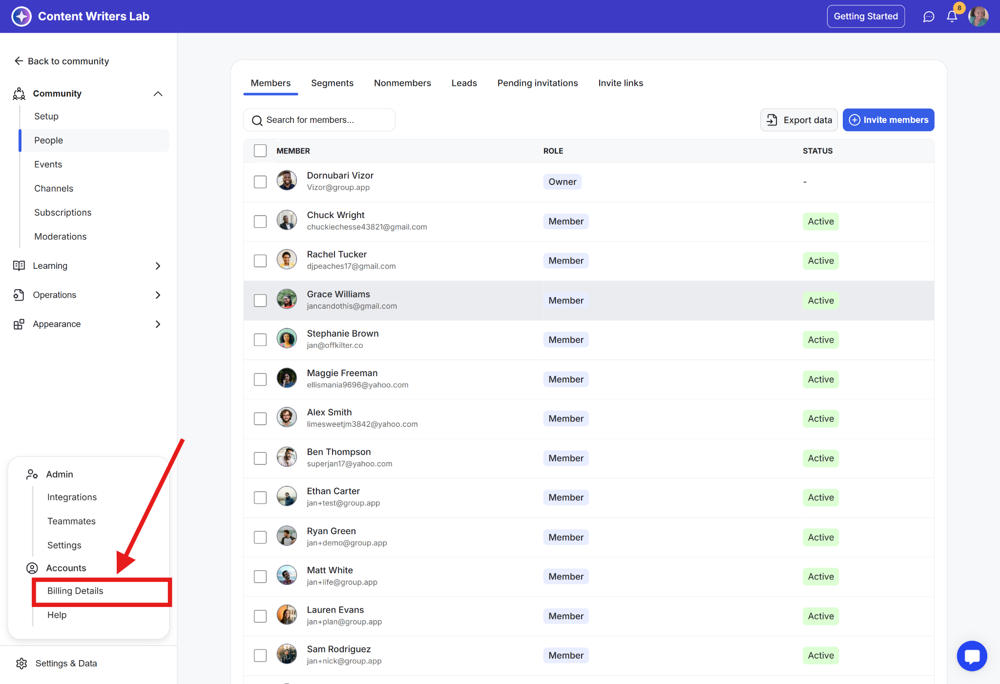Toggle the select-all members checkbox
Image resolution: width=1000 pixels, height=684 pixels.
[260, 151]
